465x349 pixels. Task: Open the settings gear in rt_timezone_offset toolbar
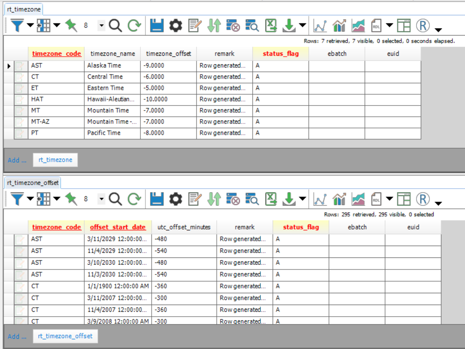click(x=175, y=199)
